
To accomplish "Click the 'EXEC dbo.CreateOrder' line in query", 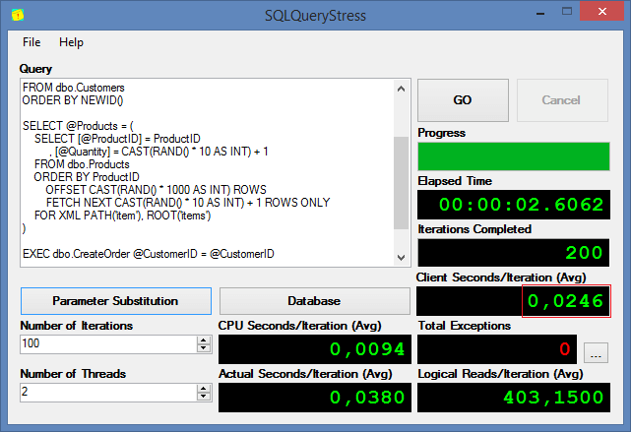I will pos(149,254).
